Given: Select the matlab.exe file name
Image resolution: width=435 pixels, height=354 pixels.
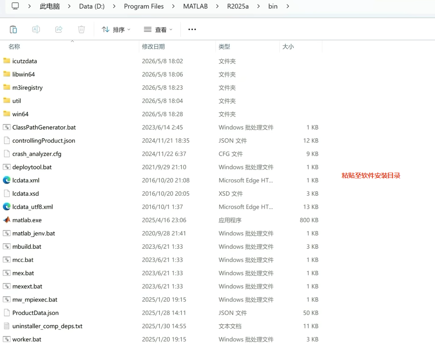Looking at the screenshot, I should point(27,220).
